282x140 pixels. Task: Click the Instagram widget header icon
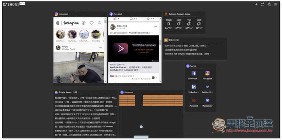56,14
